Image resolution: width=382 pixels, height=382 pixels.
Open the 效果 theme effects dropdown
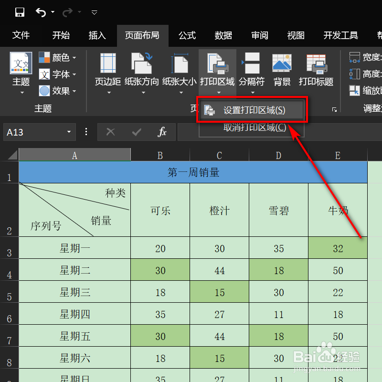tap(57, 91)
